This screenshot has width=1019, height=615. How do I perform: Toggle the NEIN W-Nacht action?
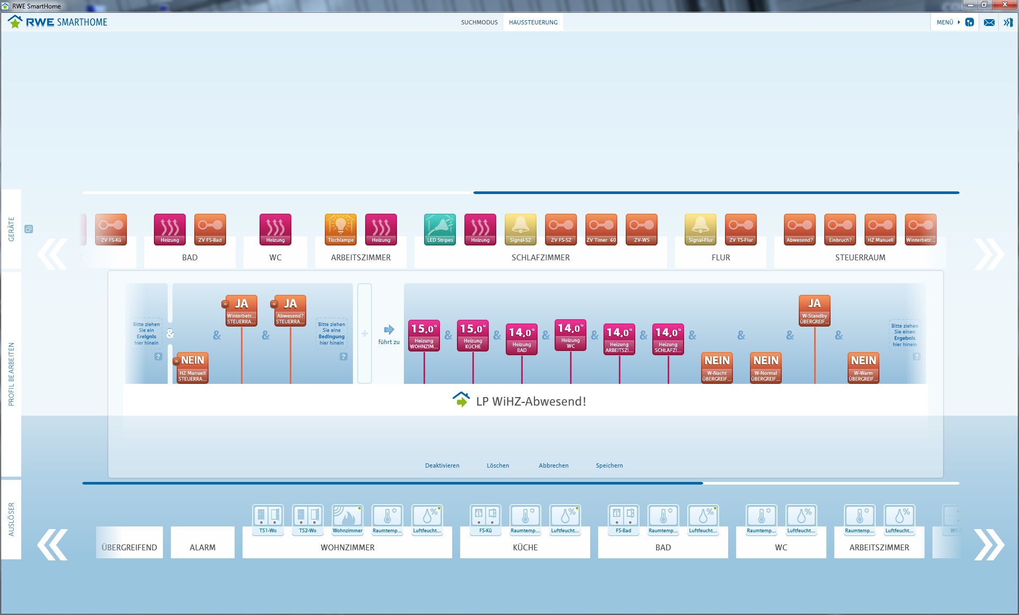717,367
